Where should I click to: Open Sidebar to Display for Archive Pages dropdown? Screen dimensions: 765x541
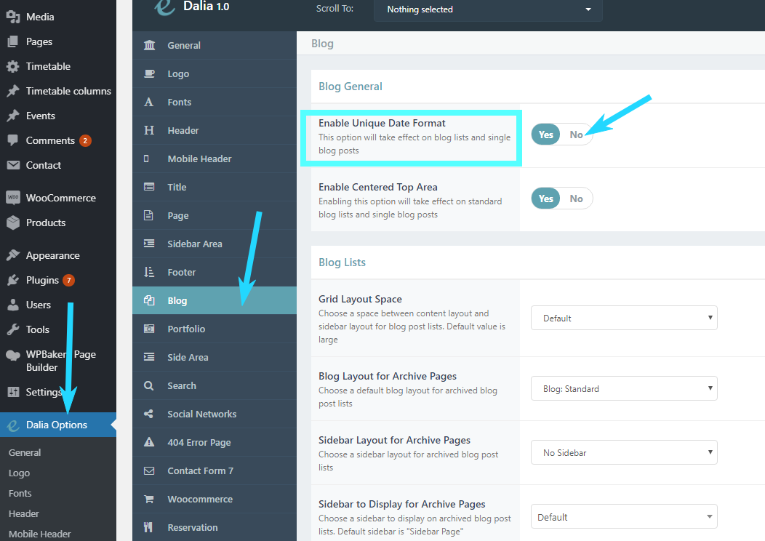(x=624, y=517)
